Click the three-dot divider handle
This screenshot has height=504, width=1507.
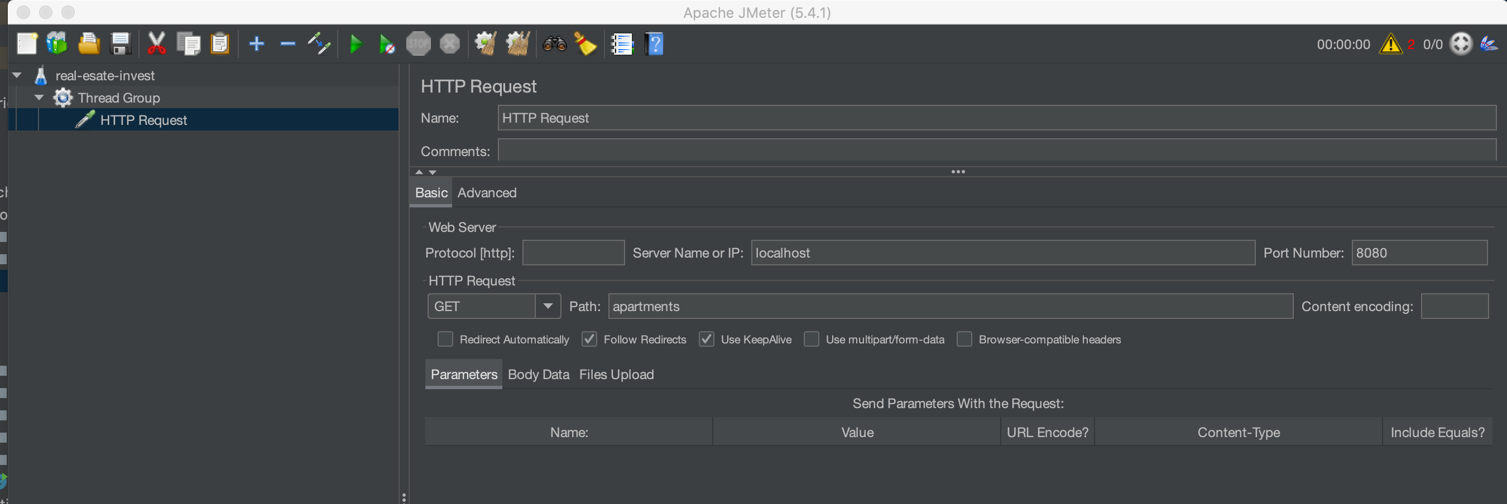(958, 172)
